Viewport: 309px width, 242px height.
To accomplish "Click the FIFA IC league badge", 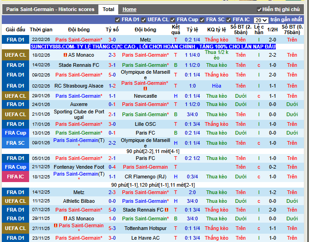I will (x=15, y=177).
